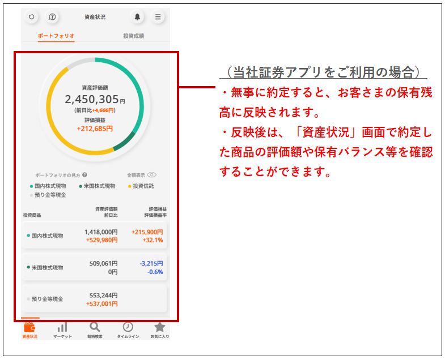Switch to the 投資成績 tab
This screenshot has height=359, width=445.
coord(133,36)
